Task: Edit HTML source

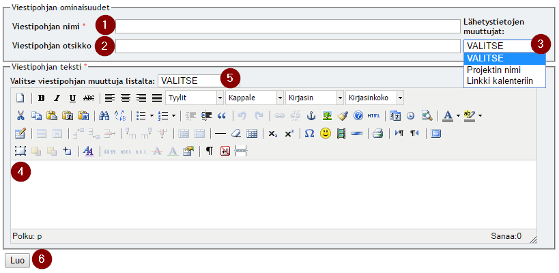Action: click(374, 115)
